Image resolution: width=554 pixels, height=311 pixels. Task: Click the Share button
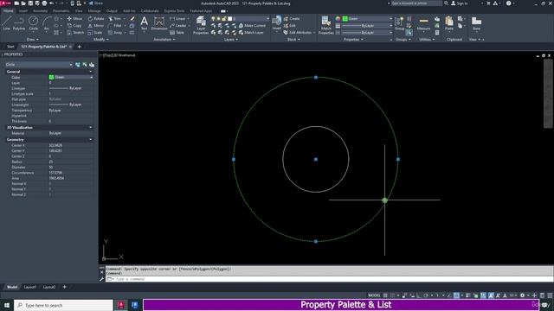click(x=95, y=3)
